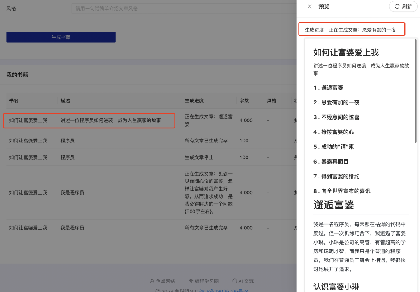Click the 书名 column header
The image size is (420, 292).
coord(14,100)
